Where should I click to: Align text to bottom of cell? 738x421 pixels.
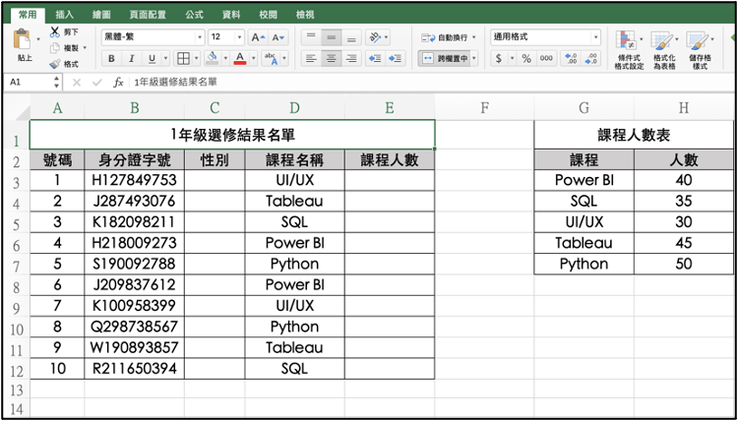pos(351,37)
